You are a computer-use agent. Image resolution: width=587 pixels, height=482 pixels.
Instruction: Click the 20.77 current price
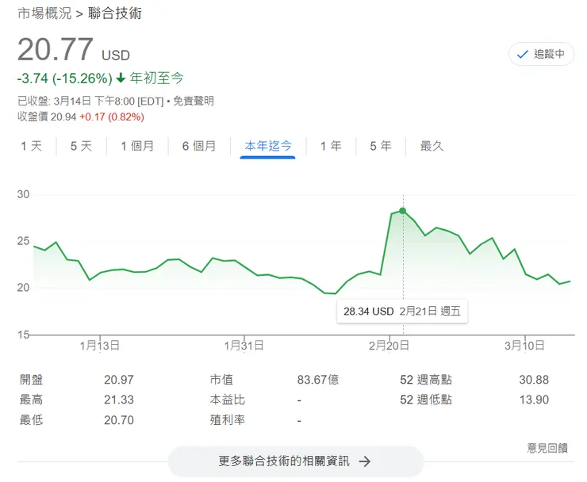(x=56, y=49)
